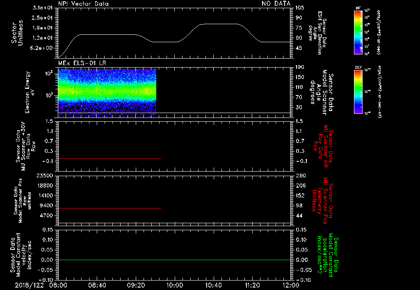The width and height of the screenshot is (420, 290).
Task: Click the '75' sun elevation tick
Action: click(x=299, y=28)
